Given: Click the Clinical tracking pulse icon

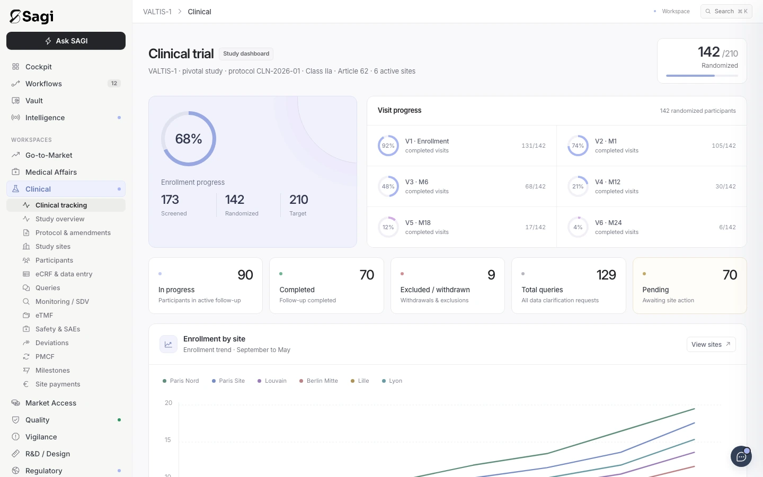Looking at the screenshot, I should coord(26,205).
